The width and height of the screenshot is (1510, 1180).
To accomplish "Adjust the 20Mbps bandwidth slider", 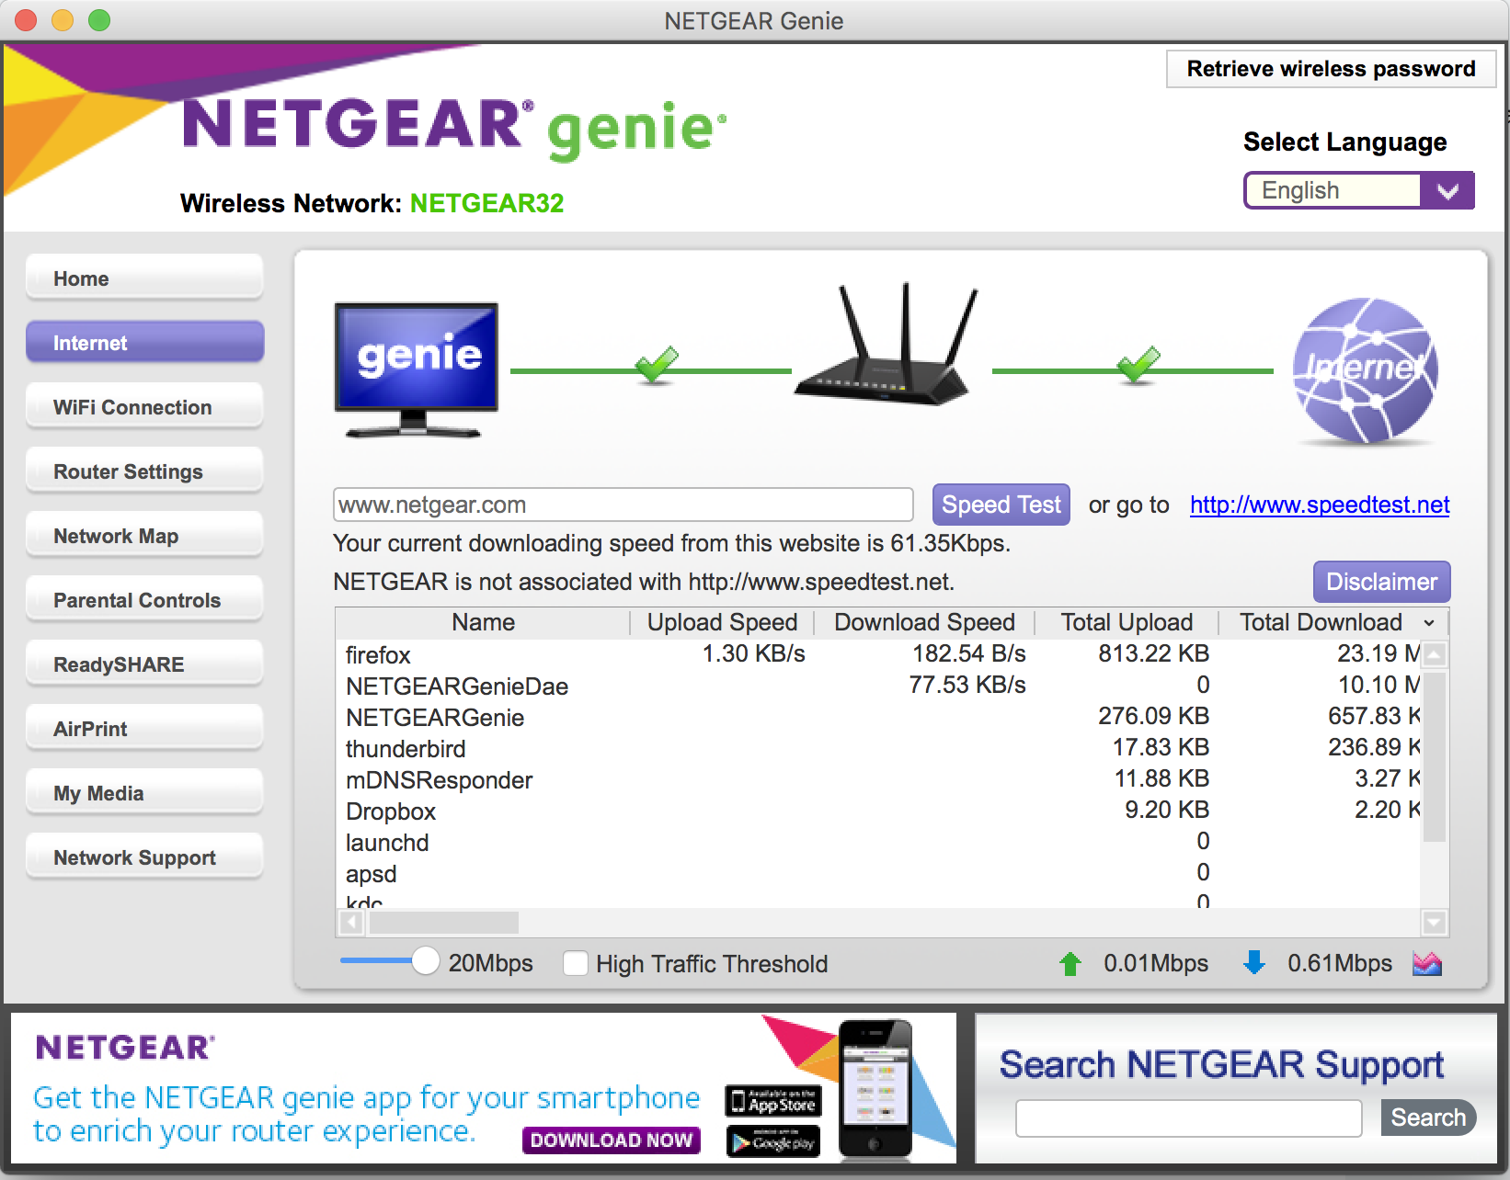I will 426,960.
